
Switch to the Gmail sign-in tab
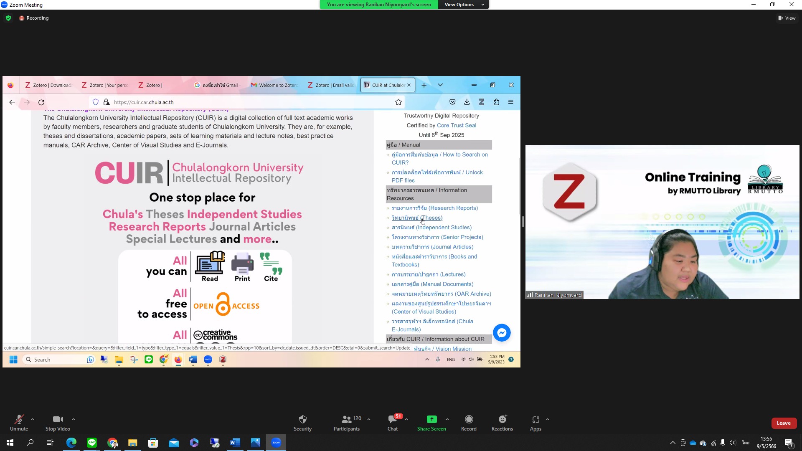(217, 85)
